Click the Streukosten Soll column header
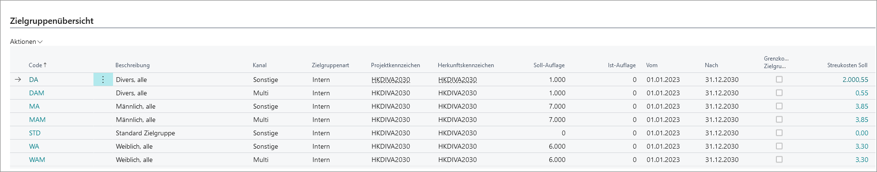This screenshot has height=172, width=877. click(847, 65)
